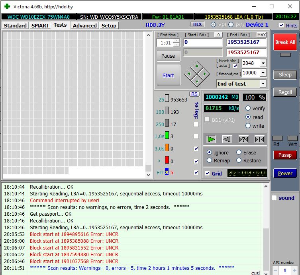Screen dimensions: 300x275
Task: Select the Erase radio option
Action: tap(239, 152)
